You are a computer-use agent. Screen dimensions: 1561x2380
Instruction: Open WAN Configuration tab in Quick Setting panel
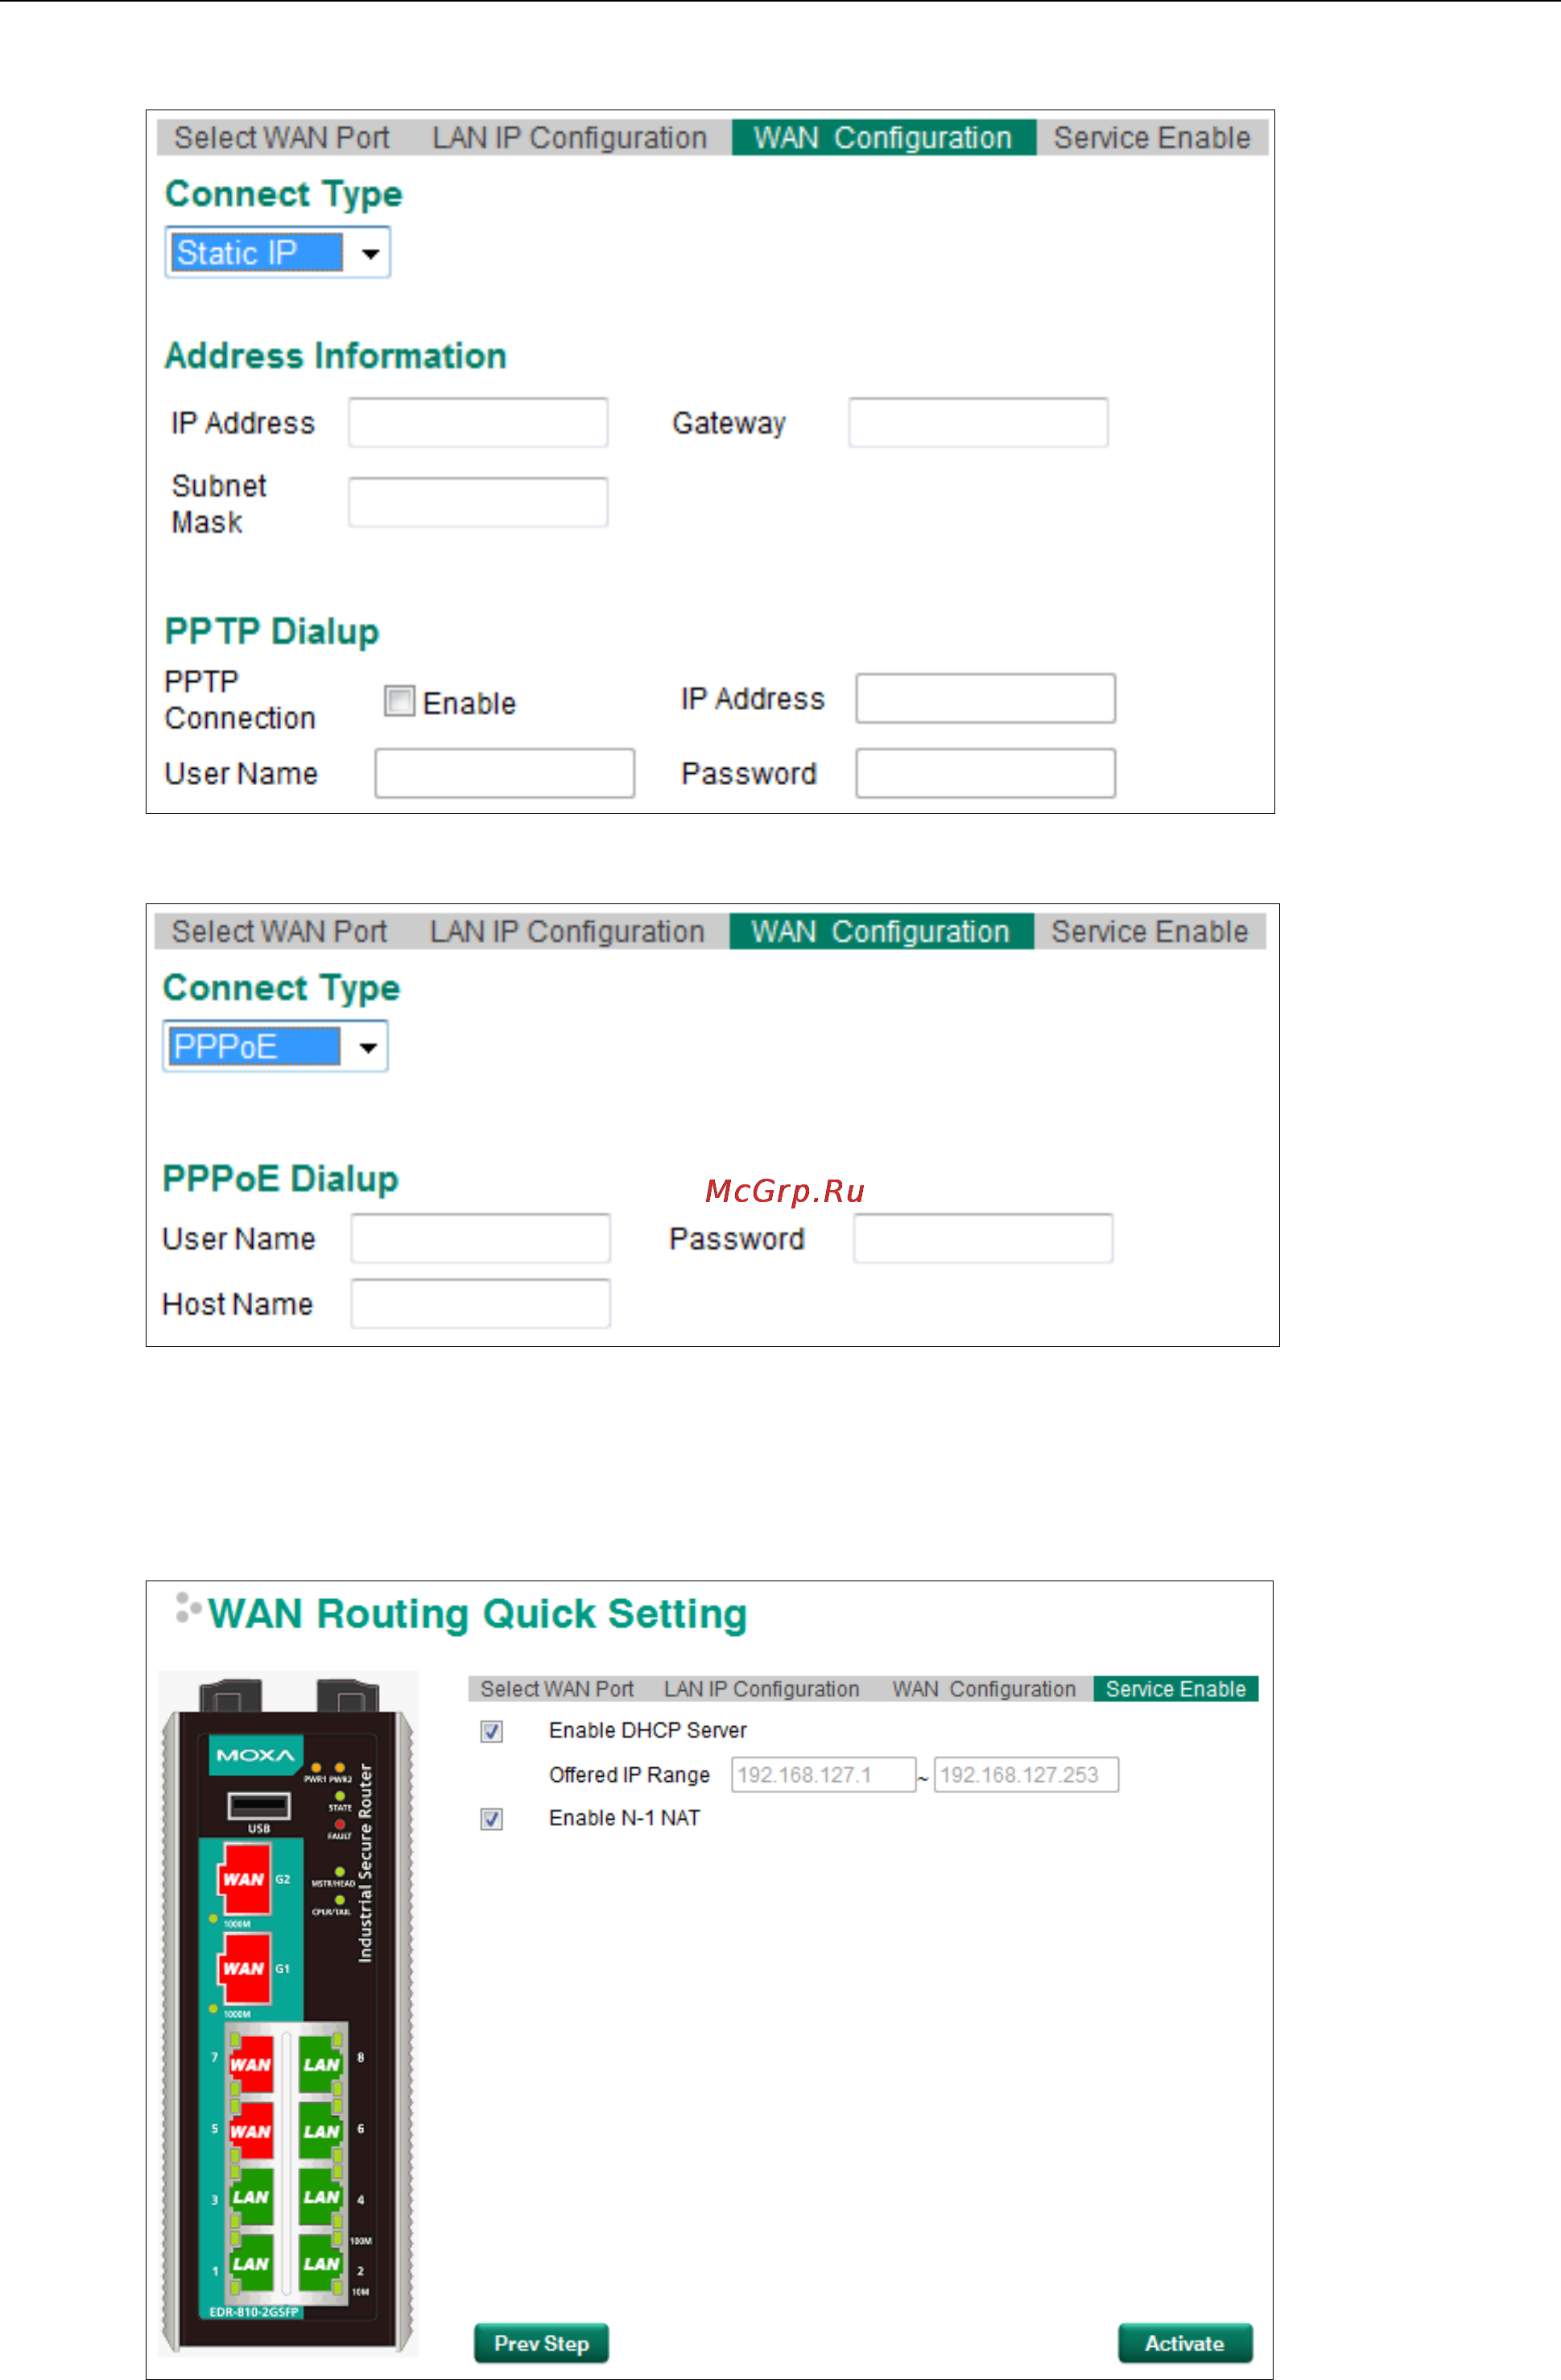click(x=984, y=1689)
